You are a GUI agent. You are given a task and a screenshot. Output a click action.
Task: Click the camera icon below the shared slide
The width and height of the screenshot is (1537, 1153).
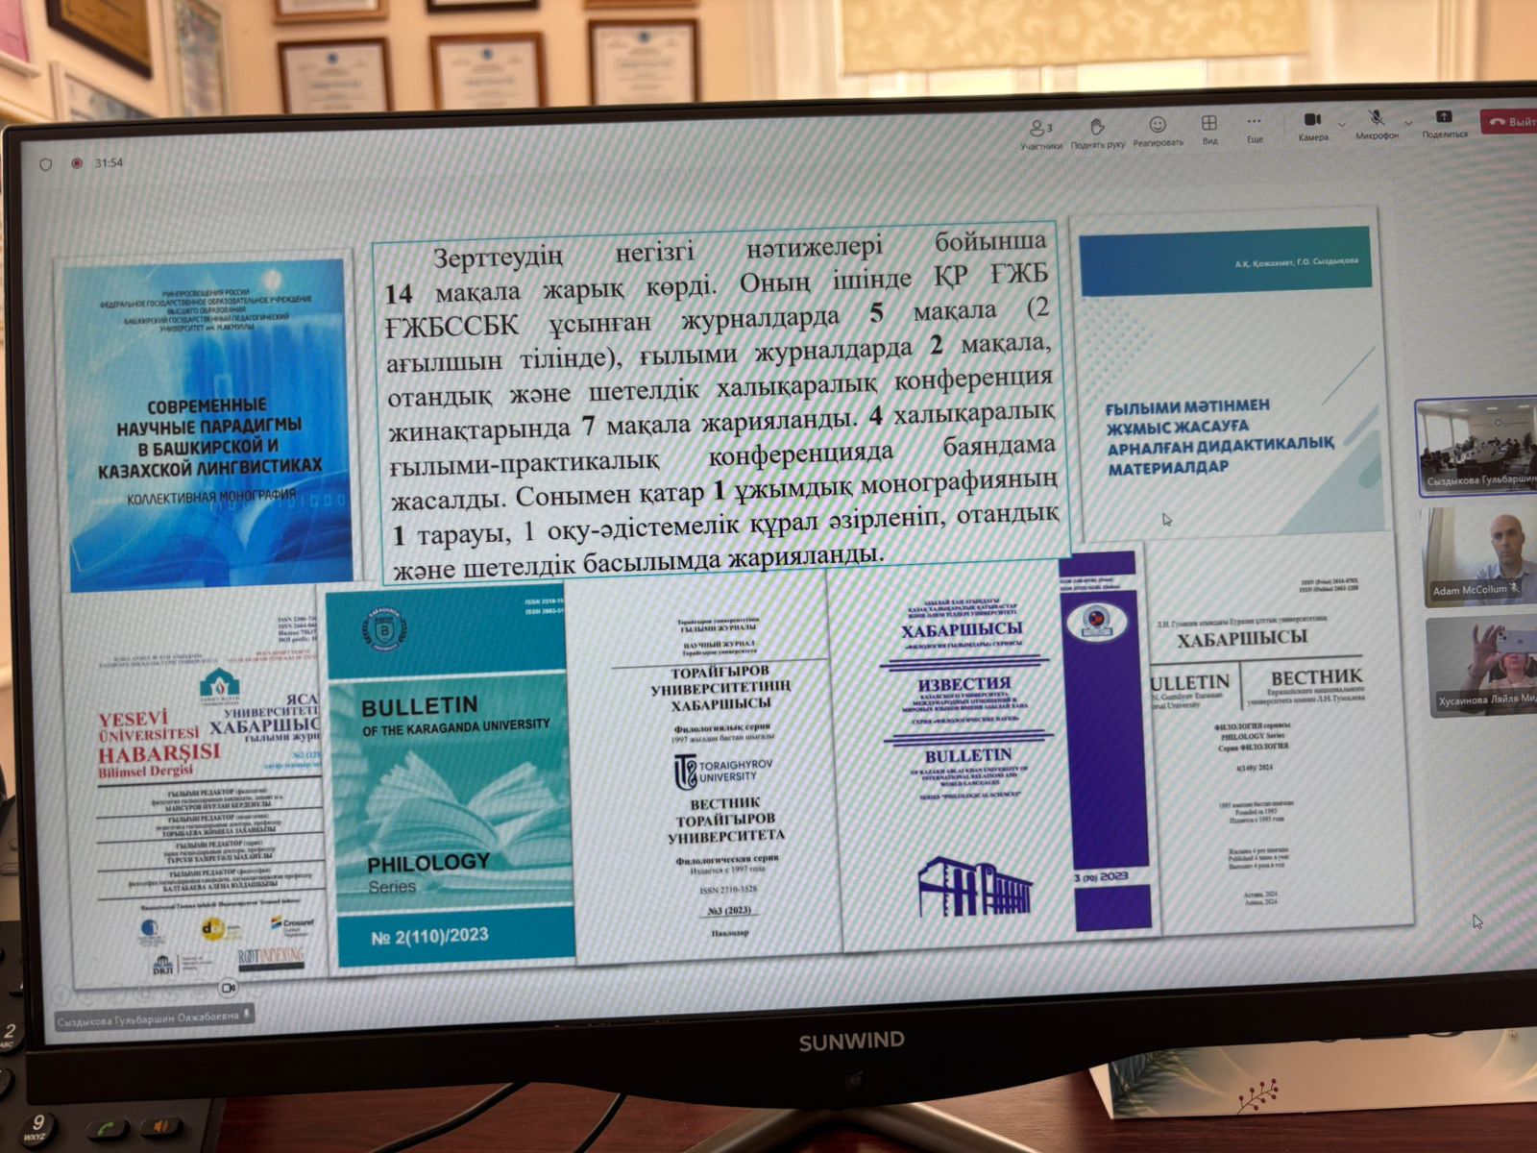(229, 988)
